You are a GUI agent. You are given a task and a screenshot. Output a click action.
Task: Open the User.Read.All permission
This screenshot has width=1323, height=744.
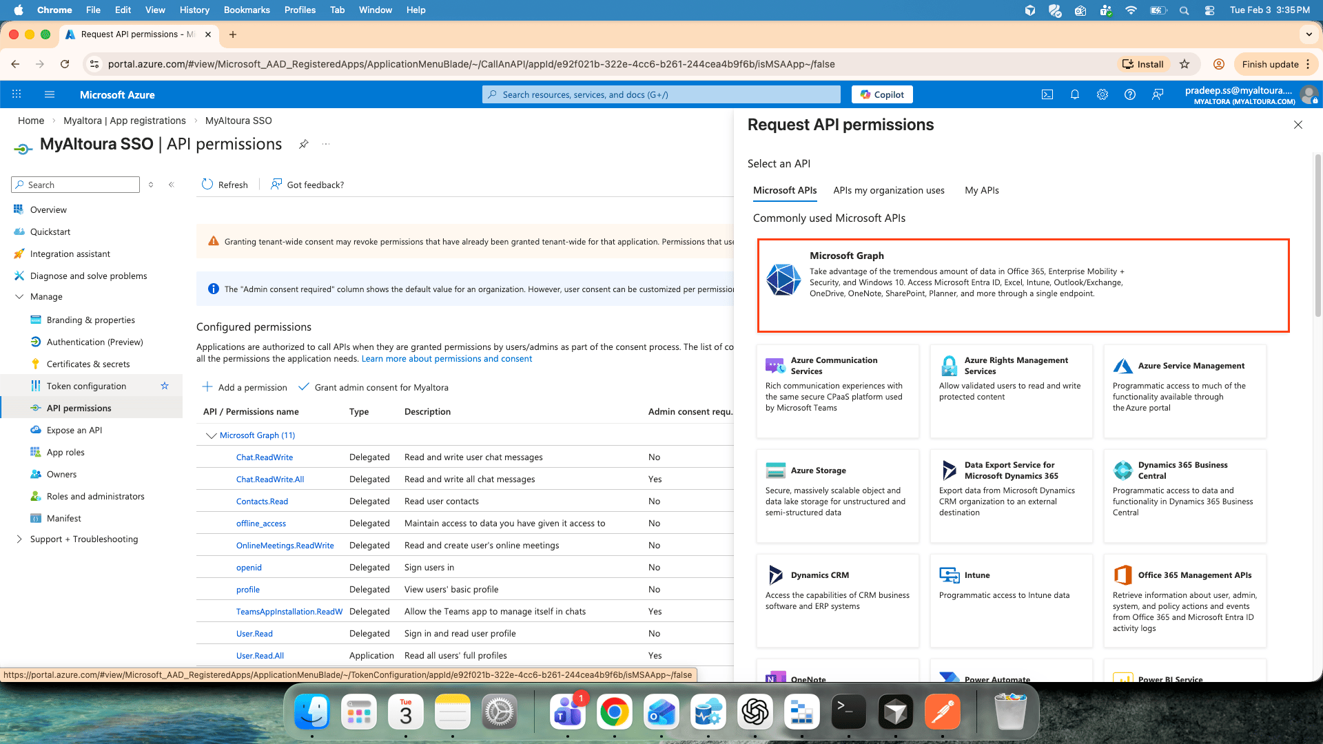[260, 656]
